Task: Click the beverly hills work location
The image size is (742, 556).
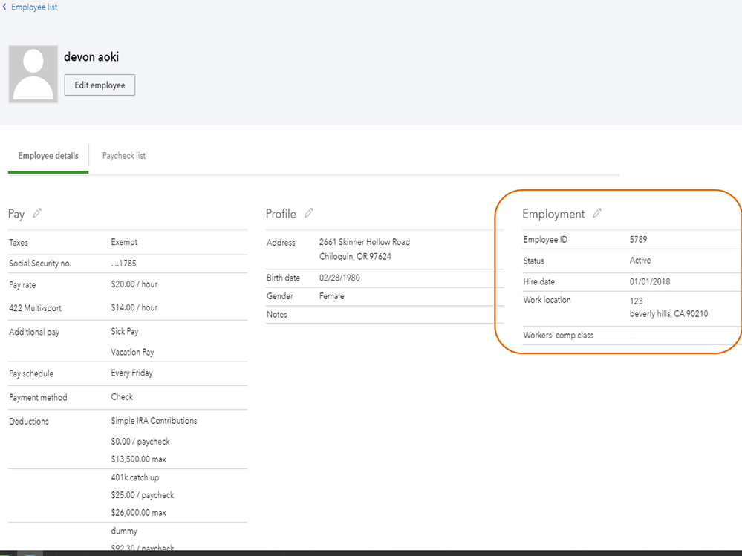Action: click(668, 314)
